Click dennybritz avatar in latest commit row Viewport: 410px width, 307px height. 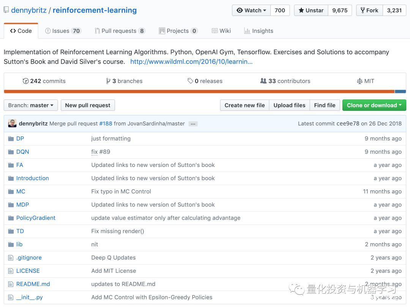[x=12, y=123]
